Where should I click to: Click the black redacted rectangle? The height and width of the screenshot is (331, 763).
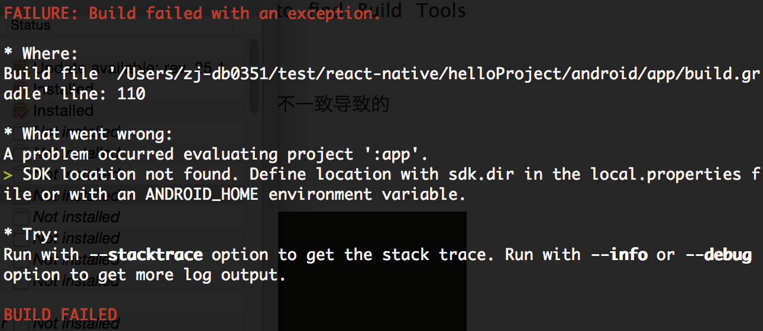372,271
